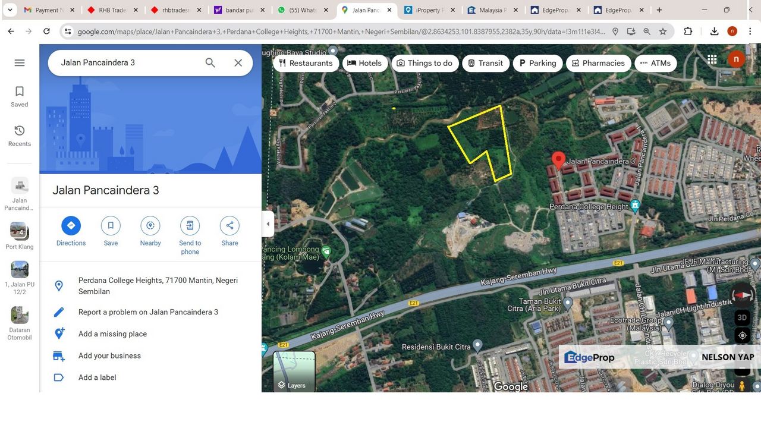
Task: Switch to the Malaysia P tab
Action: click(493, 10)
